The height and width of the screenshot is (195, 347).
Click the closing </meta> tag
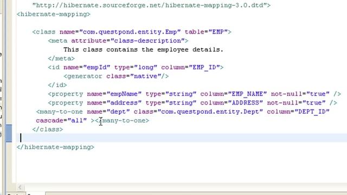click(61, 58)
